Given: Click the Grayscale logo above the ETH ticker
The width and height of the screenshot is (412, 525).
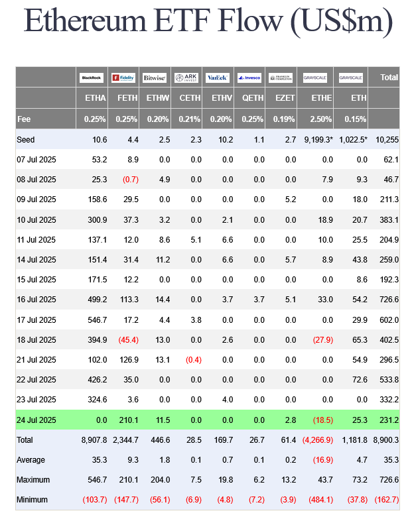Looking at the screenshot, I should (351, 78).
